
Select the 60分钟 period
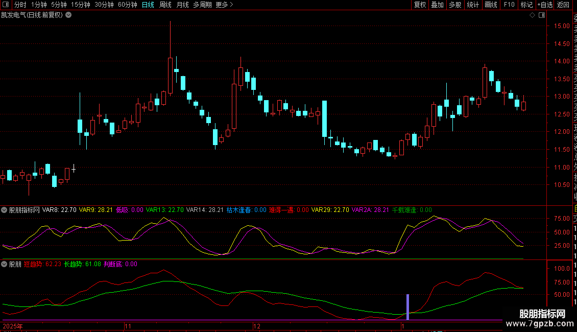pos(127,5)
